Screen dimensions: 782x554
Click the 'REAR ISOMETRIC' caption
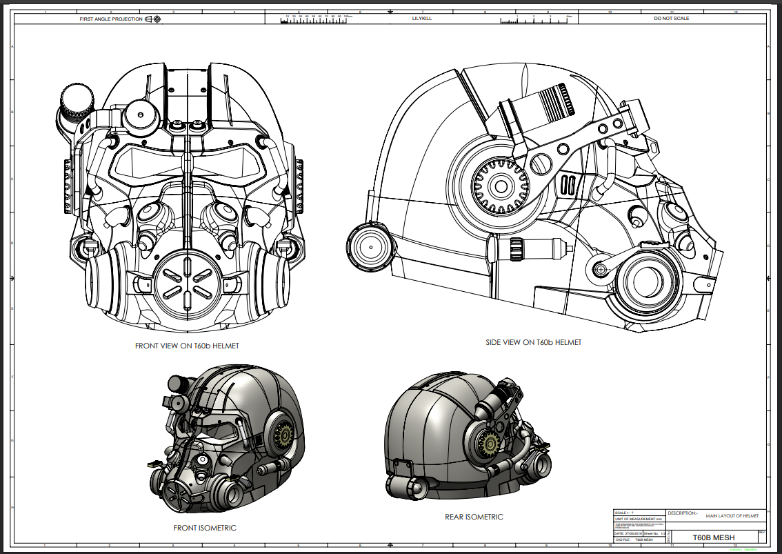pyautogui.click(x=474, y=517)
